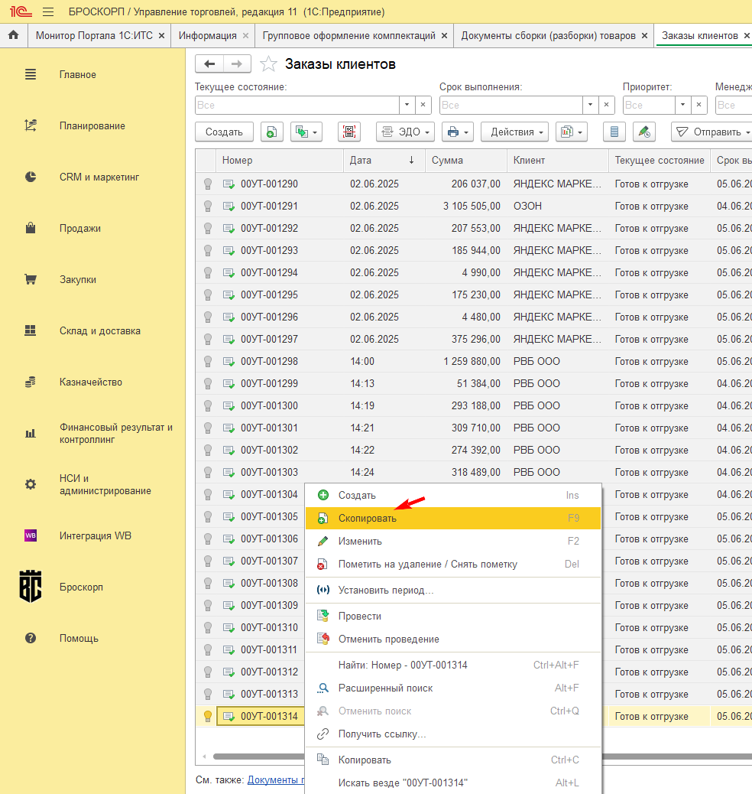752x794 pixels.
Task: Click the Срок выполнения filter input field
Action: (x=511, y=105)
